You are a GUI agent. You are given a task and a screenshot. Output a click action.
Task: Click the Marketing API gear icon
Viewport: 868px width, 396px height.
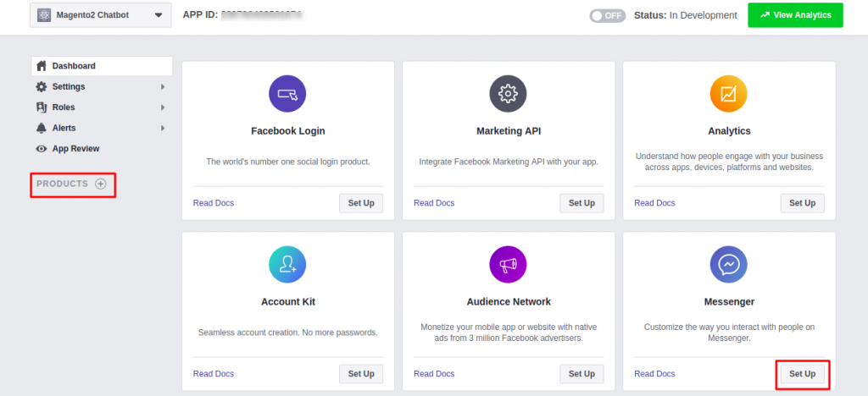[x=509, y=94]
